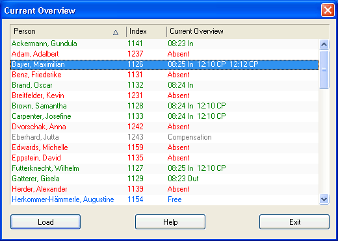Select the Adam, Adalbert row
The width and height of the screenshot is (338, 241).
164,54
